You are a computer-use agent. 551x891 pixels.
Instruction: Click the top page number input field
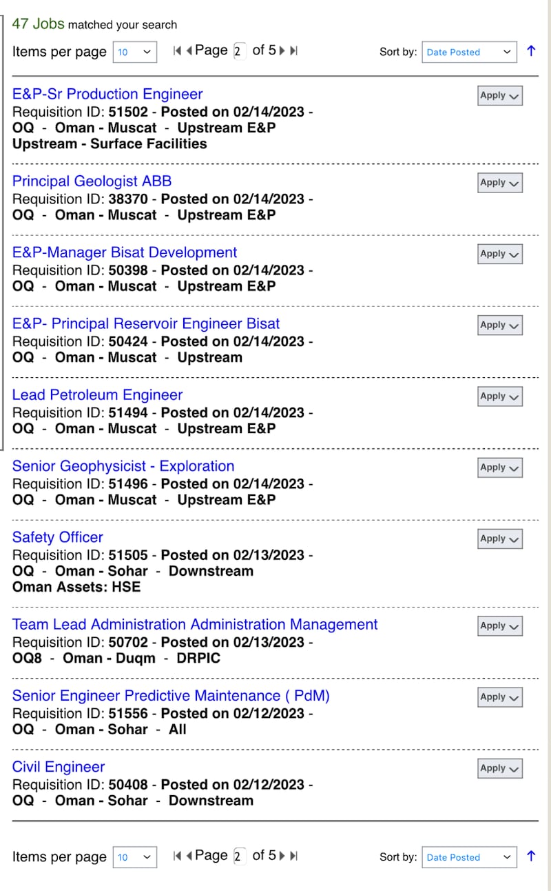[239, 51]
